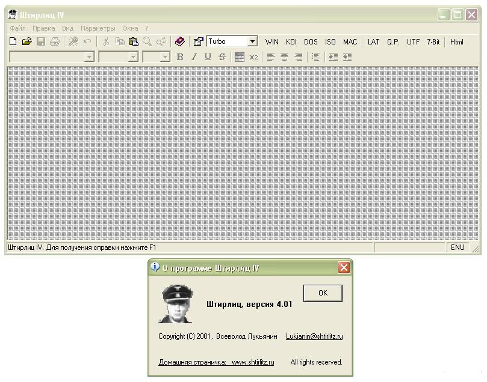Open the Окна menu
Viewport: 487px width, 382px height.
[130, 28]
